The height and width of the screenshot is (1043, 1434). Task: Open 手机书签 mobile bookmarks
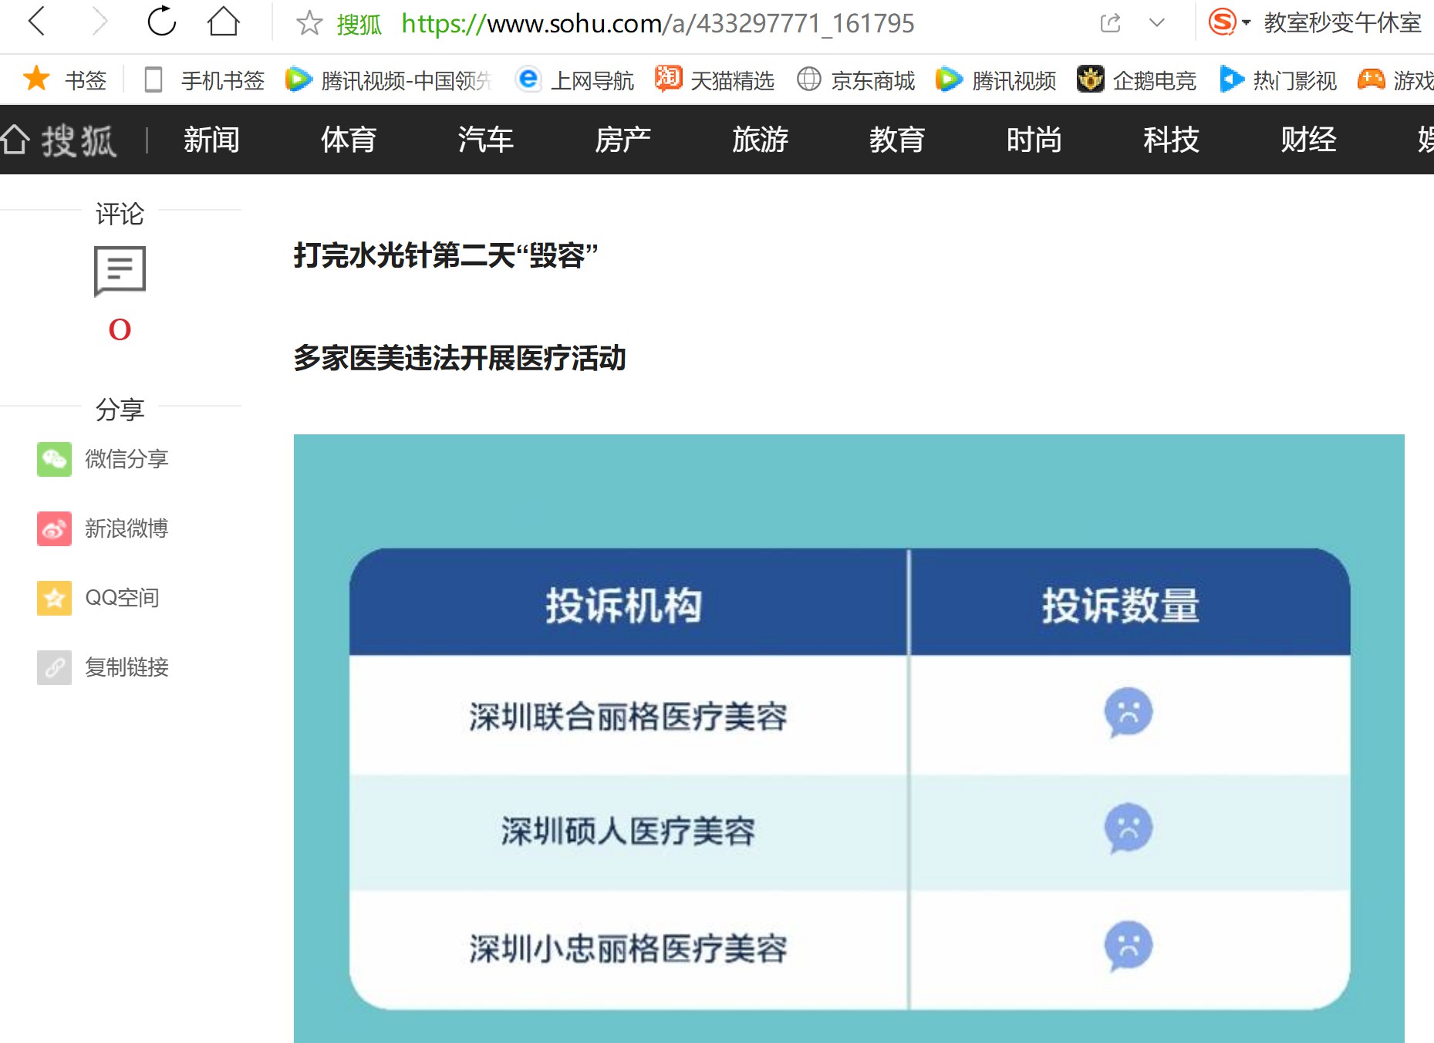[x=204, y=79]
